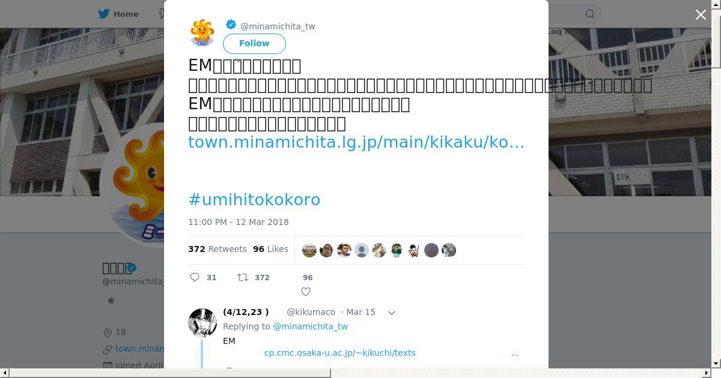Click the horizontal scrollbar at bottom

point(170,373)
